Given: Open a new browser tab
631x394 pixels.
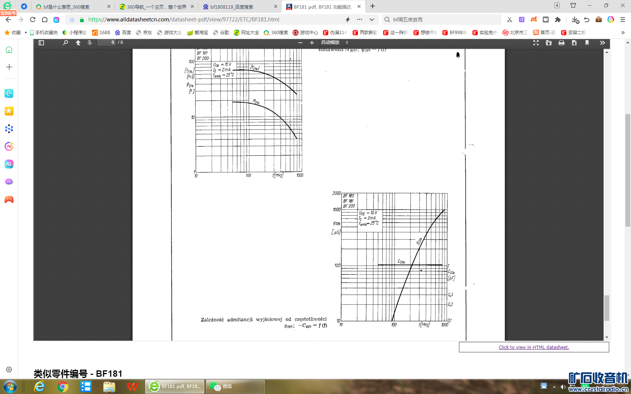Looking at the screenshot, I should pos(373,6).
